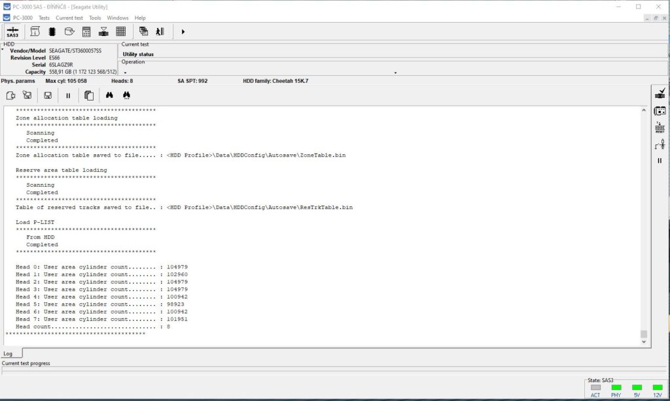Click the exit utility (walking figure) icon
The height and width of the screenshot is (401, 670).
click(x=160, y=31)
